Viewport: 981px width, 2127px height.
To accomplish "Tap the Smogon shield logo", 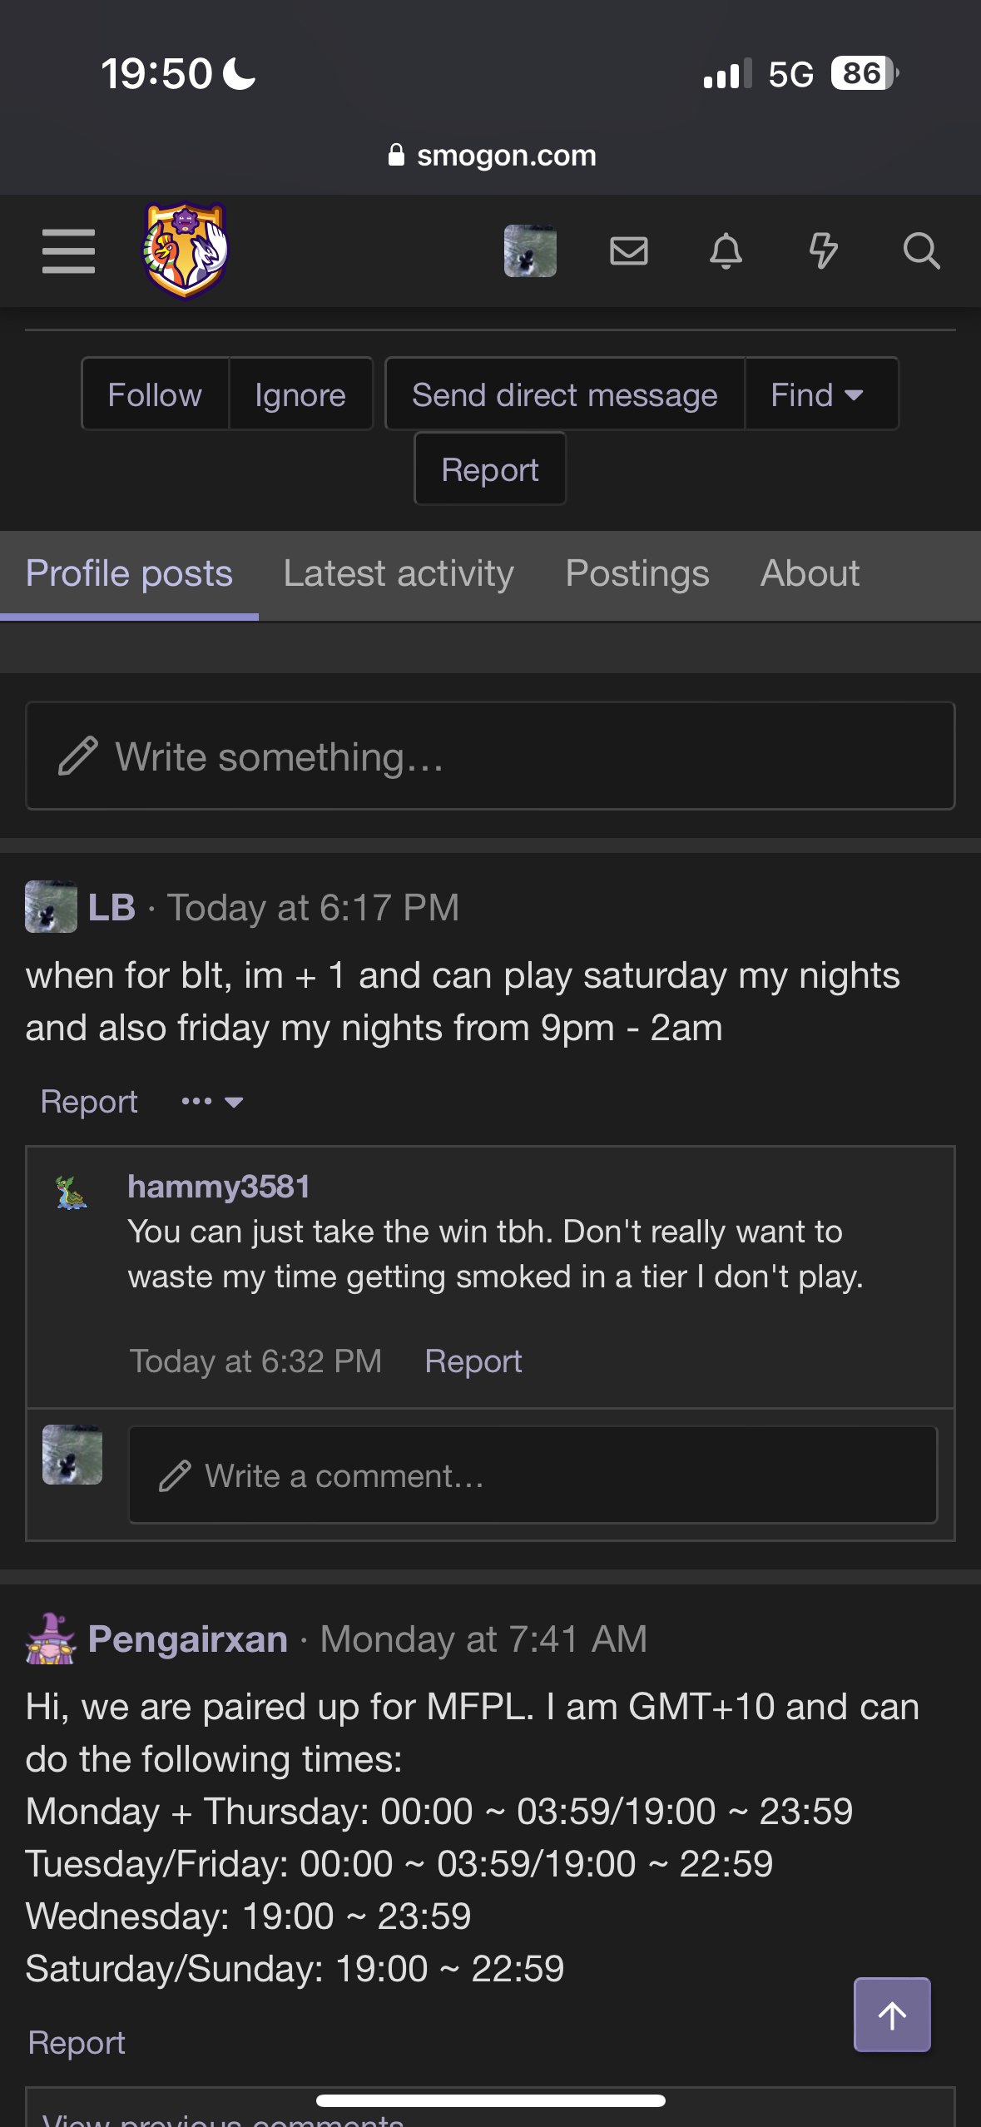I will click(x=186, y=250).
